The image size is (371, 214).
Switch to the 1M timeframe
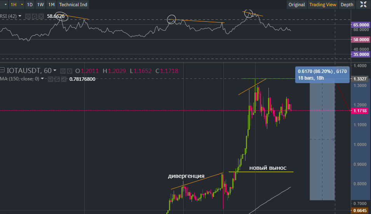(x=51, y=5)
